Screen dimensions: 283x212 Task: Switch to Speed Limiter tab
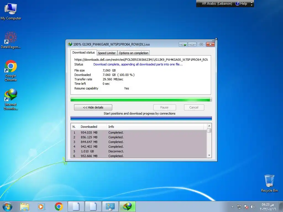coord(107,53)
